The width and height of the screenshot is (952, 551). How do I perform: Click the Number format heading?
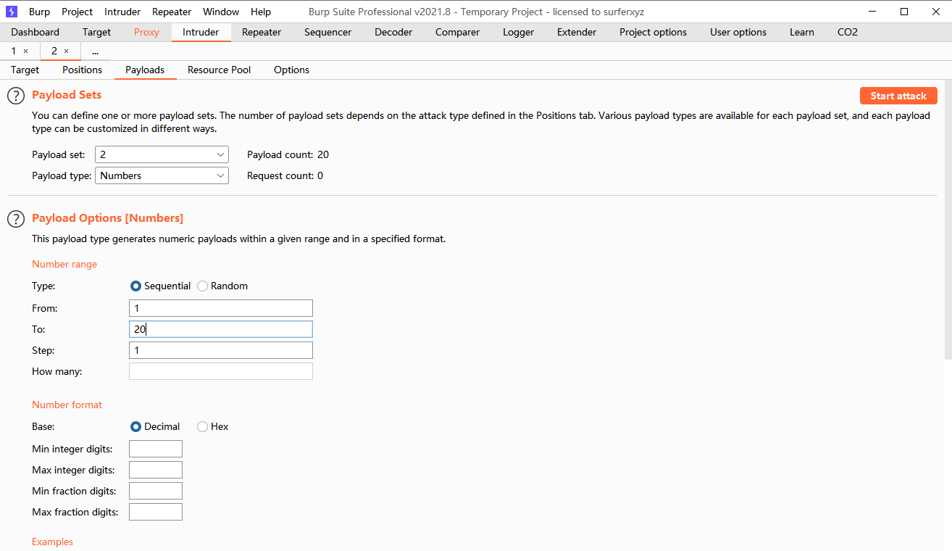67,405
